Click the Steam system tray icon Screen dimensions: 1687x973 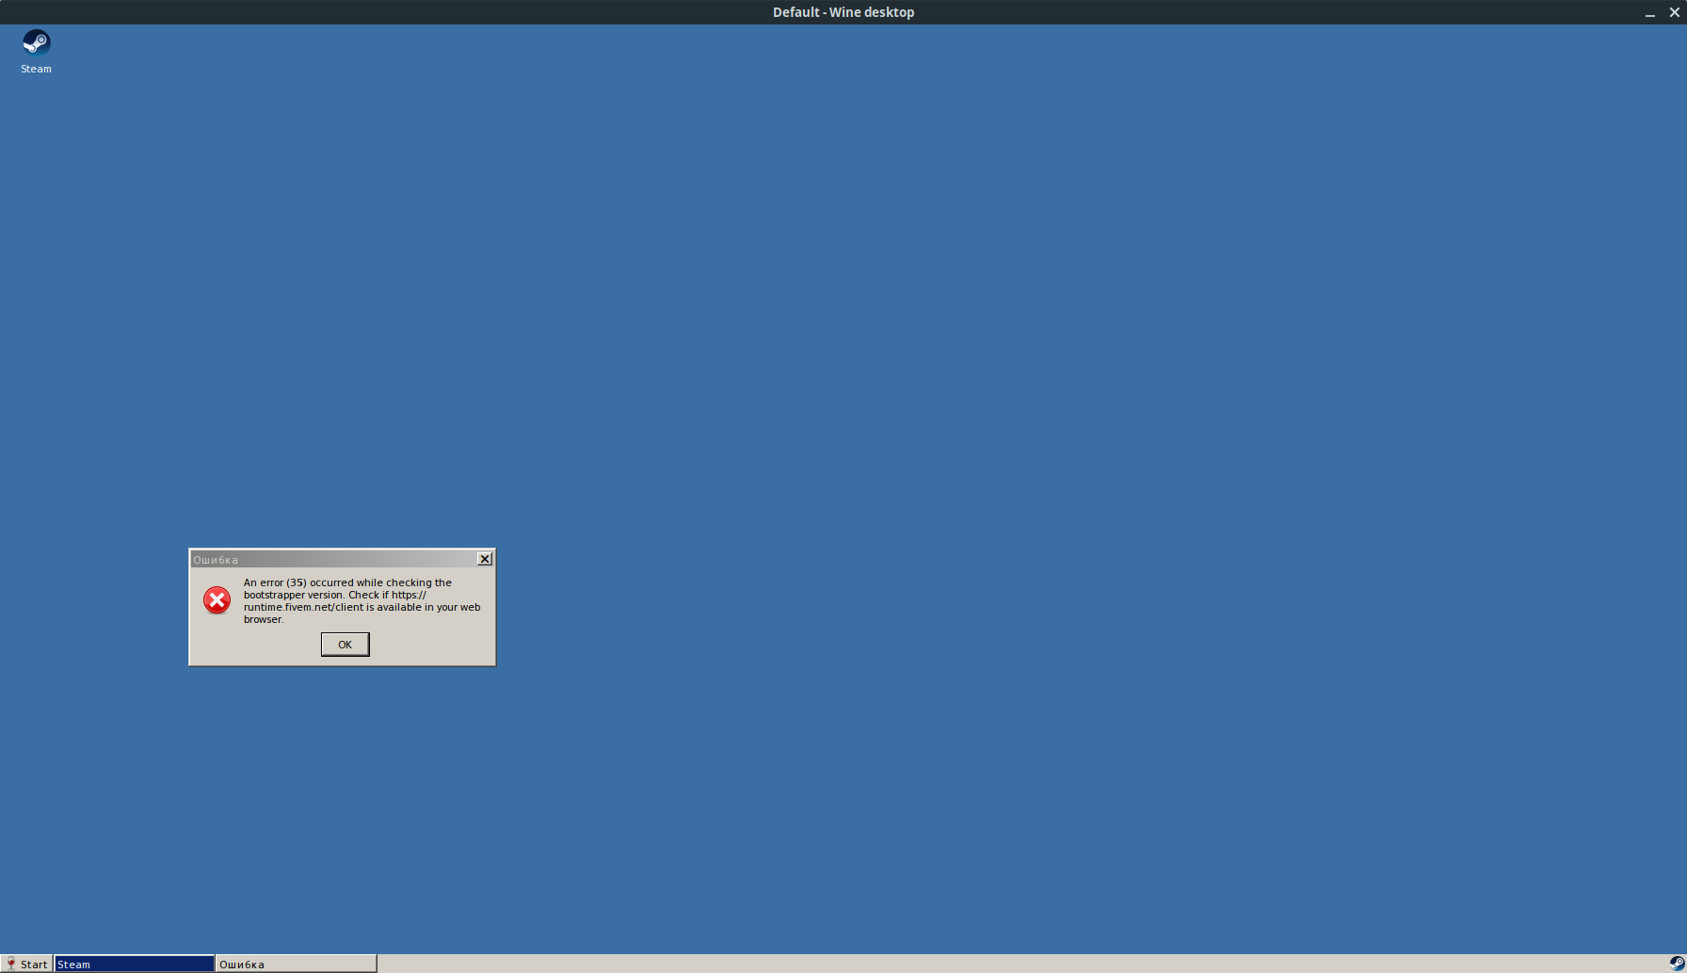(1677, 964)
